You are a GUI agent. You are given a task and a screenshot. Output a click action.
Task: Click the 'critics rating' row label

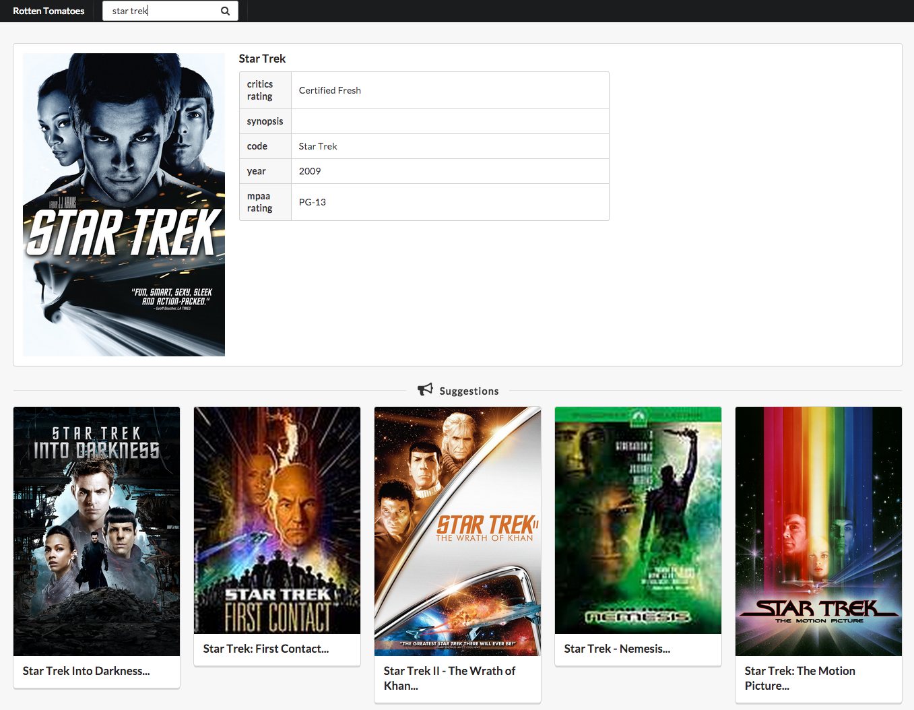[260, 90]
